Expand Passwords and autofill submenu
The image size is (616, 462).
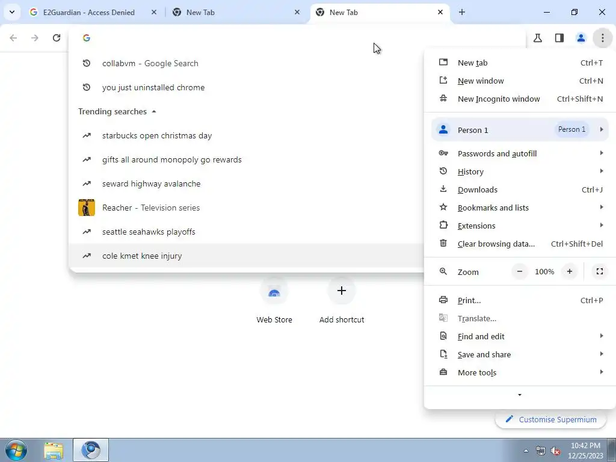point(520,153)
